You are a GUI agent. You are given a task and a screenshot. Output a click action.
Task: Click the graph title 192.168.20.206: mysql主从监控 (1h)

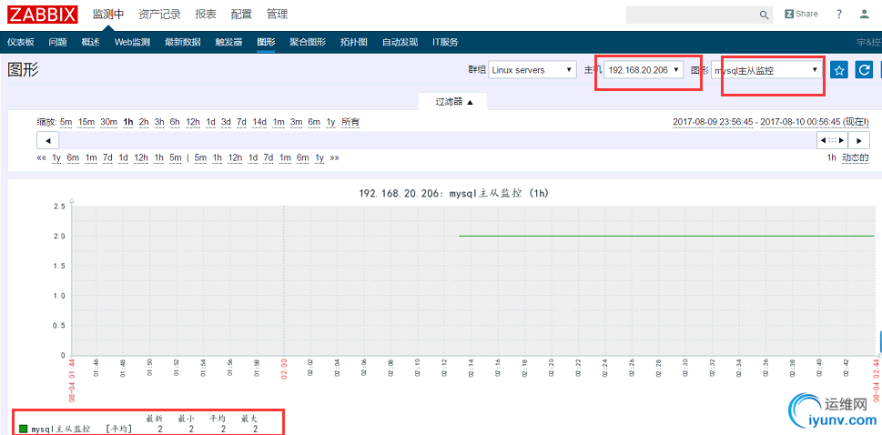click(454, 194)
